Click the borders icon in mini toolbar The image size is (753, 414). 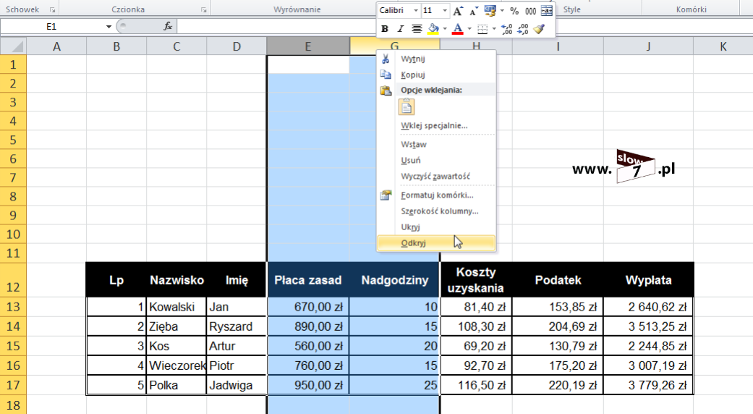tap(482, 29)
